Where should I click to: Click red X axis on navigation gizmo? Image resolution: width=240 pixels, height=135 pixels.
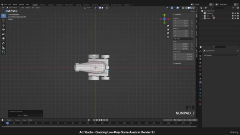pyautogui.click(x=168, y=19)
